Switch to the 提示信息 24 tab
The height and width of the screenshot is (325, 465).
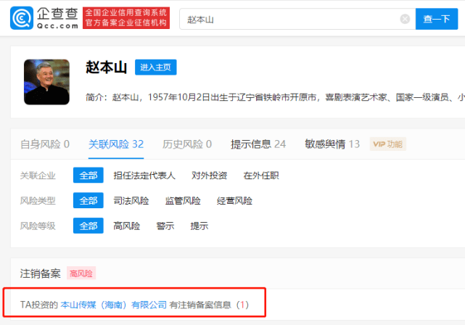pos(258,144)
